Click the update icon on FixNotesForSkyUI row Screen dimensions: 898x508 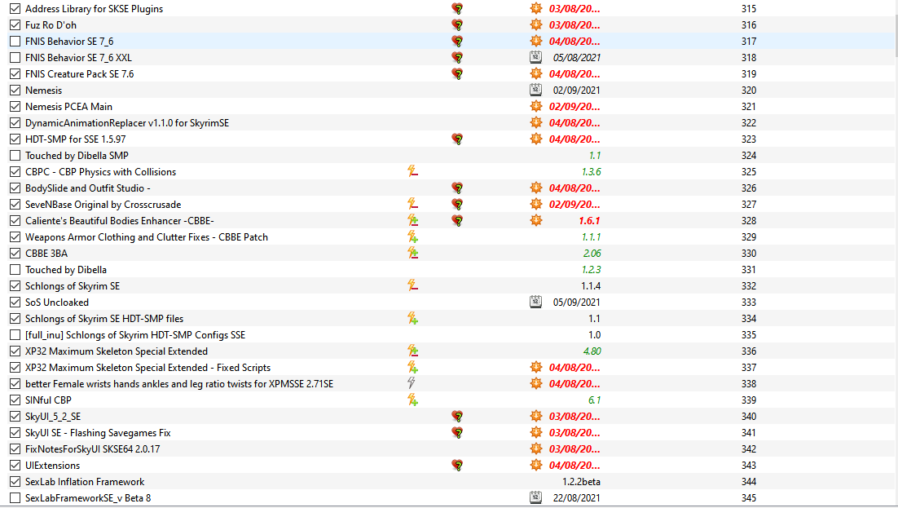[536, 448]
